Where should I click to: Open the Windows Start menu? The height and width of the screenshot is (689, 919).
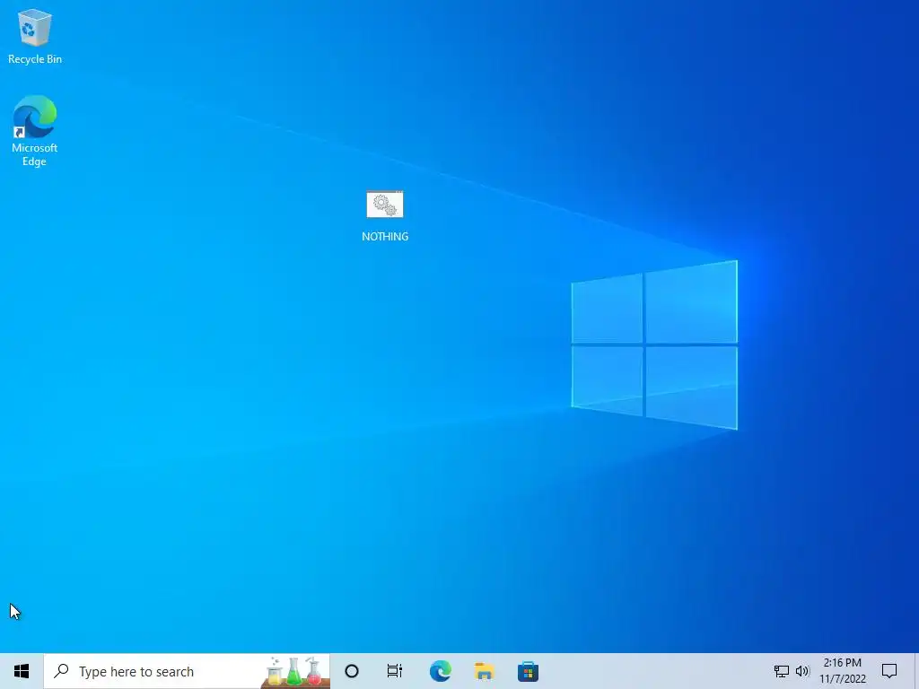click(22, 671)
